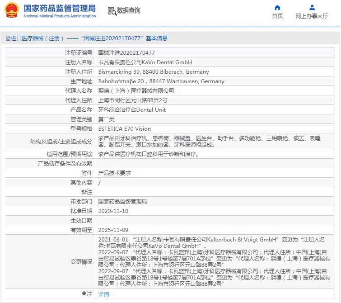341x303 pixels.
Task: Open 网上办事大厅 text label
Action: click(x=312, y=16)
